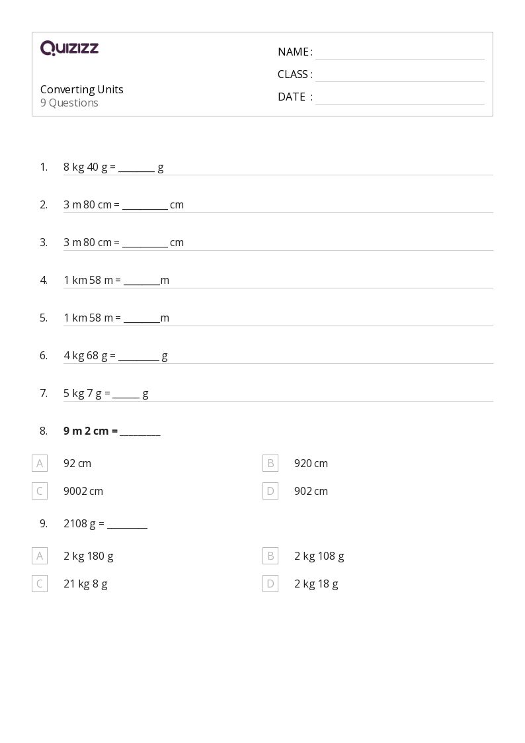Tick box C for 21 kg 8 g
This screenshot has width=525, height=743.
(40, 584)
